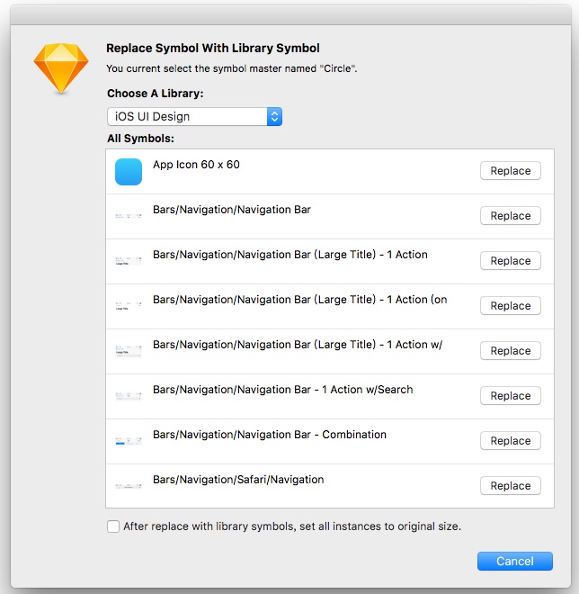579x594 pixels.
Task: Select 'Navigation Bar (Large Title) - 1 Action (on' text
Action: click(300, 300)
